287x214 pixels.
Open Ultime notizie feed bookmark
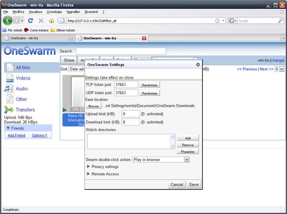point(63,30)
